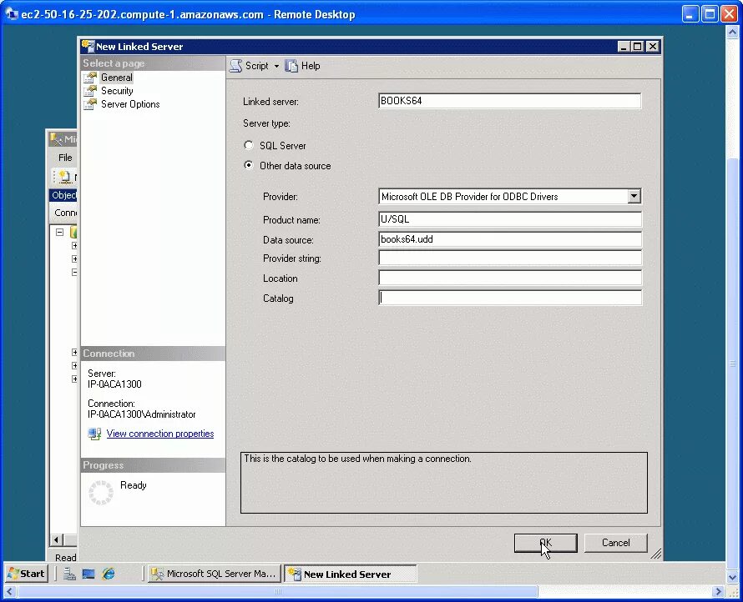Launch Internet Explorer from quick launch

[109, 574]
